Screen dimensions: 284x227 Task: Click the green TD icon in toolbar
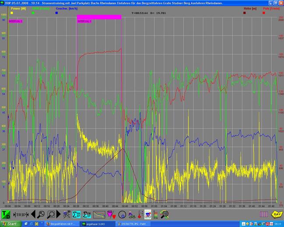pyautogui.click(x=6, y=214)
